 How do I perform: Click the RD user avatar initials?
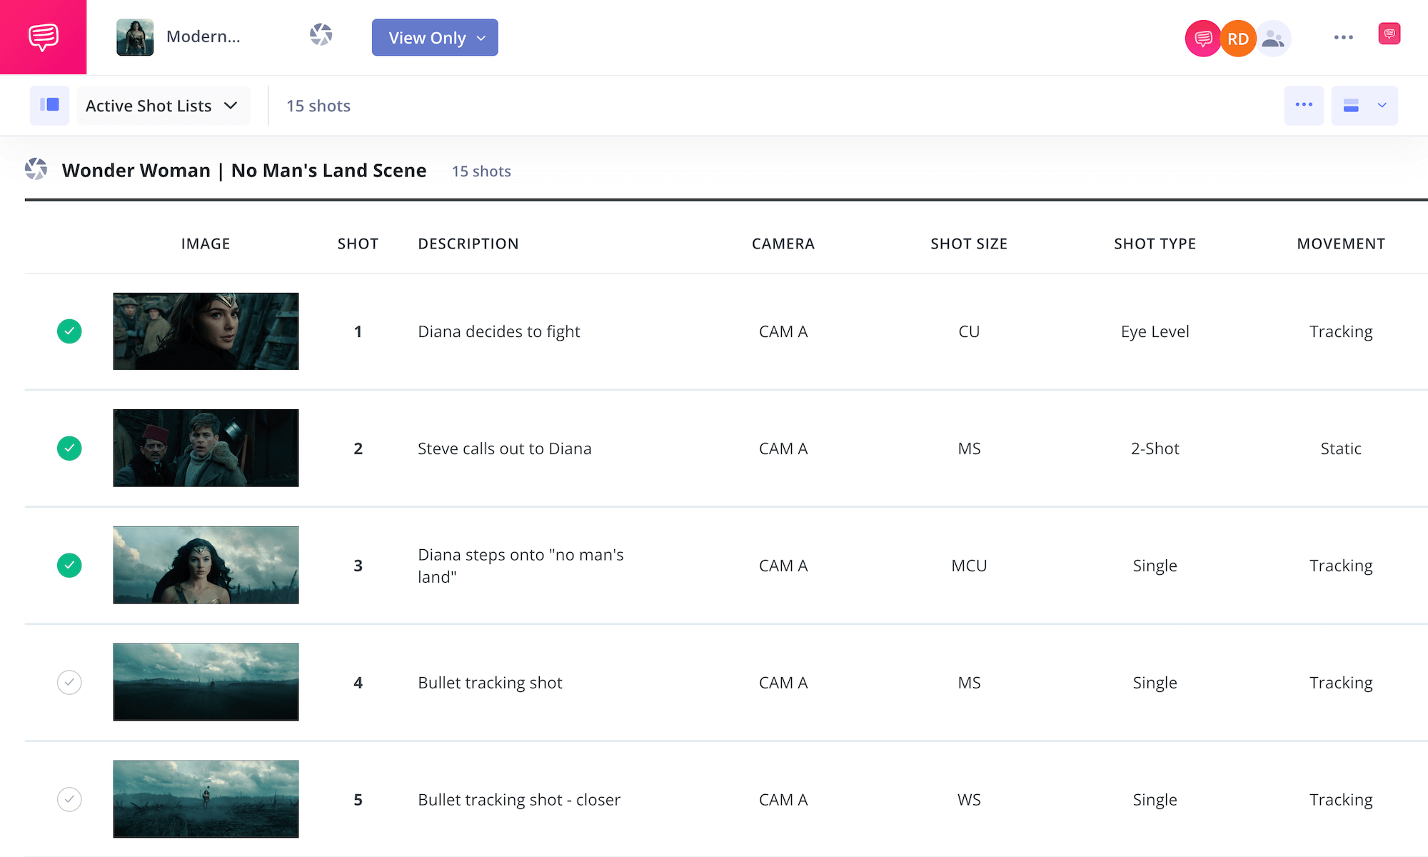(x=1237, y=38)
